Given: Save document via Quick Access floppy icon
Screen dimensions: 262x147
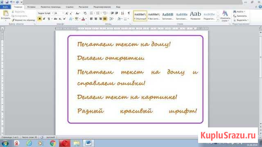Looking at the screenshot, I should click(7, 2).
